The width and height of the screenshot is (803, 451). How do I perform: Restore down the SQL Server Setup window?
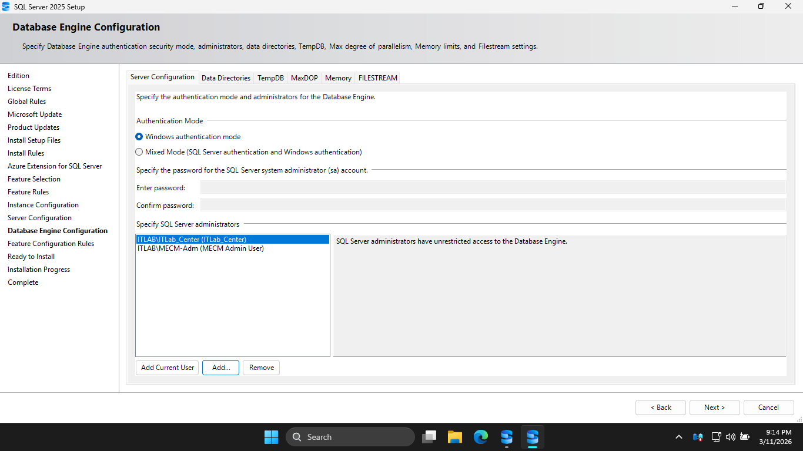(x=761, y=6)
